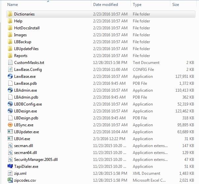This screenshot has height=184, width=199.
Task: Select the LBDBConfig.exe application icon
Action: [x=10, y=104]
